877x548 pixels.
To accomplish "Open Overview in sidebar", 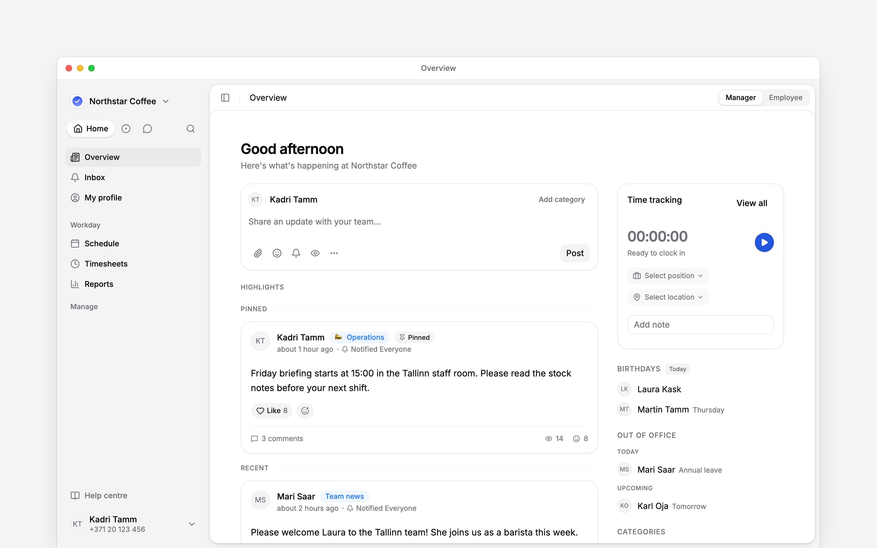I will pyautogui.click(x=133, y=157).
